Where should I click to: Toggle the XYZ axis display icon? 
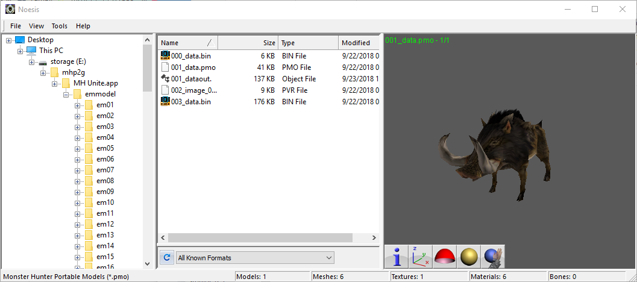pyautogui.click(x=421, y=257)
